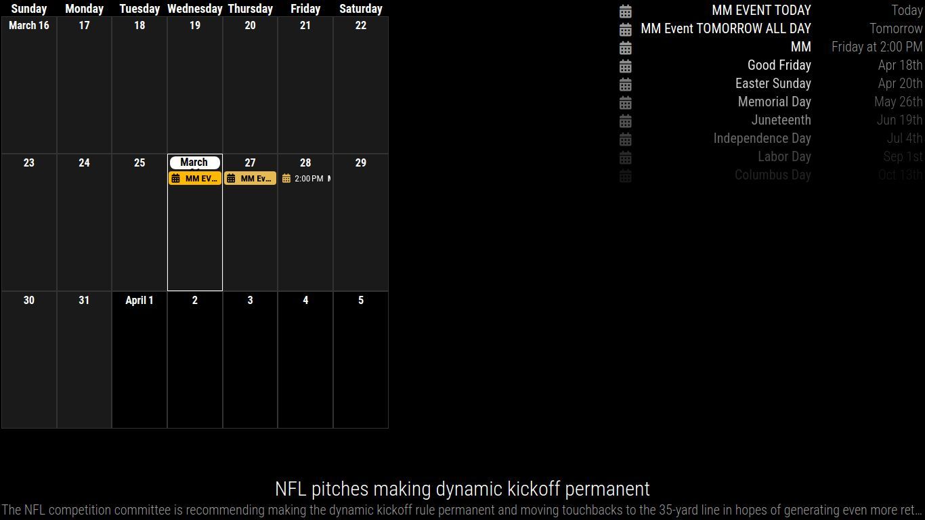The width and height of the screenshot is (925, 520).
Task: Click calendar icon beside Good Friday
Action: (626, 66)
